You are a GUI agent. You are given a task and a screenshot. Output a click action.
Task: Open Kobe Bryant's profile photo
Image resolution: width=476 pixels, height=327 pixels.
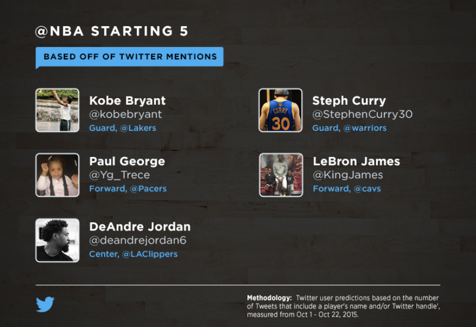tap(57, 110)
